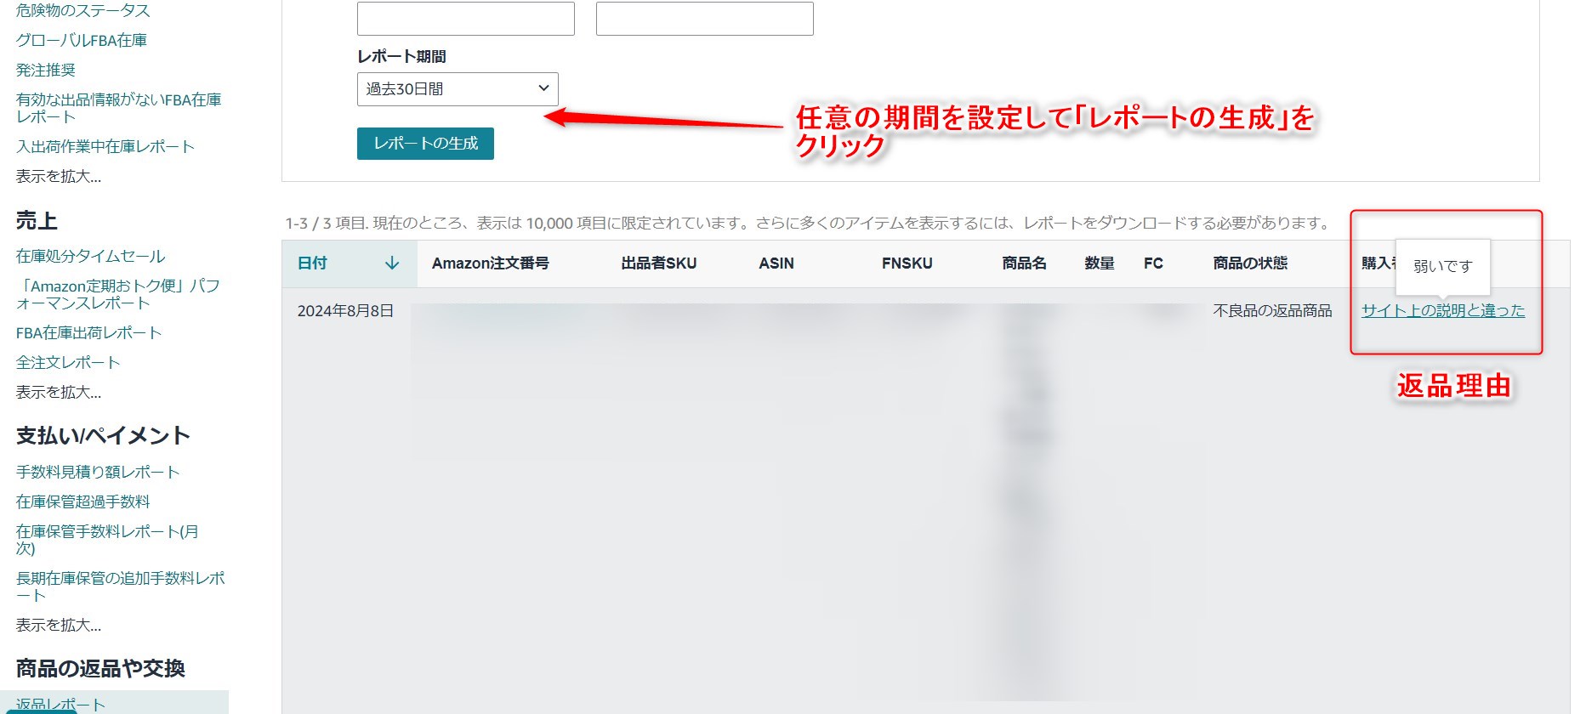Expand 表示を拡大 under 売上 section
This screenshot has width=1586, height=714.
59,392
